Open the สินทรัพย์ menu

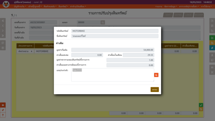click(x=63, y=7)
